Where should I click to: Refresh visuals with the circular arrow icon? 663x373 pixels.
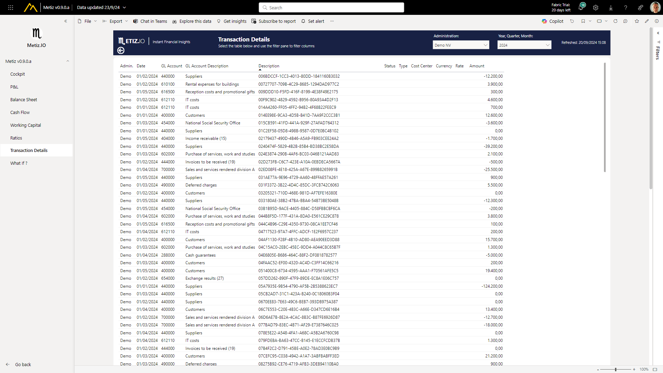tap(615, 21)
